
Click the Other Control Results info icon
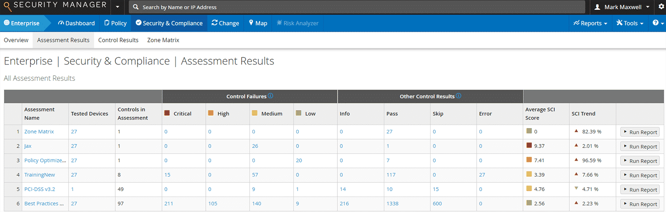[458, 96]
